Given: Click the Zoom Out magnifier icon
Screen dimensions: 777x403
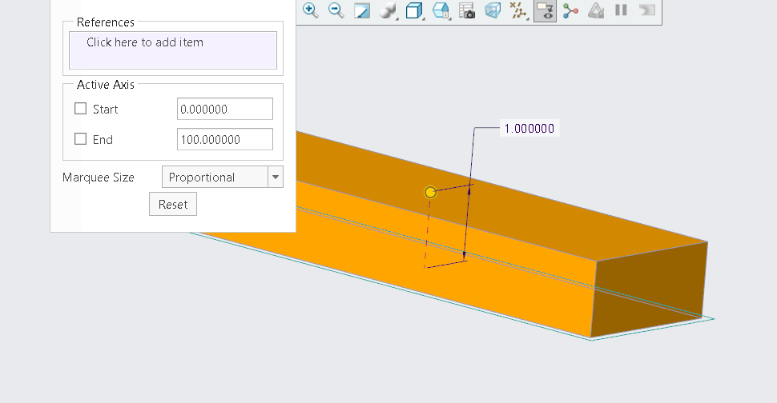Looking at the screenshot, I should point(336,10).
